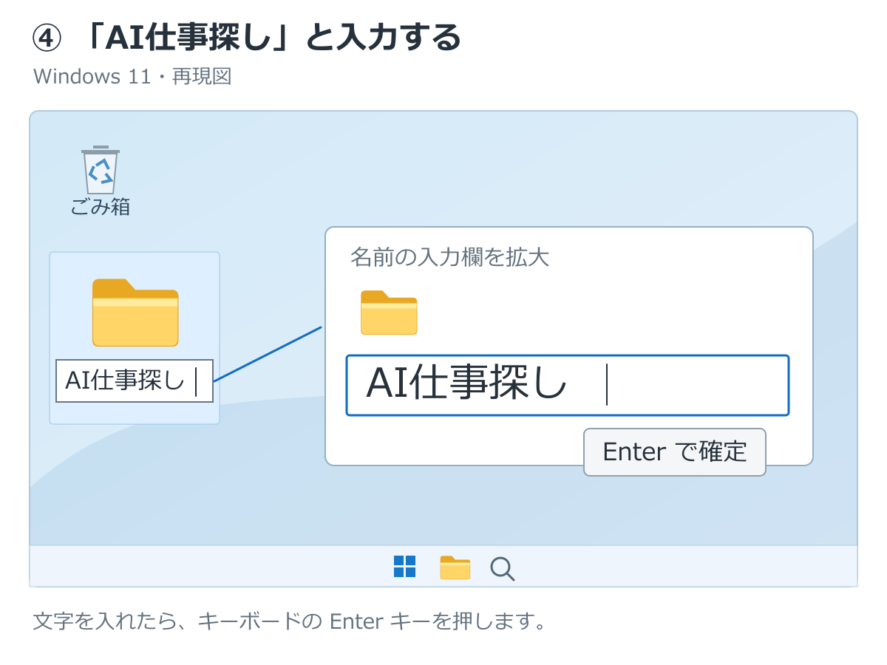Click the heading 「AI仕事探し」と入力する
This screenshot has height=665, width=887.
click(x=247, y=38)
